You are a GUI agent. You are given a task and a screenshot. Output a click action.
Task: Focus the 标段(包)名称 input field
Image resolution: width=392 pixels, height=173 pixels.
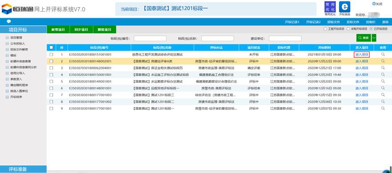tap(217, 39)
